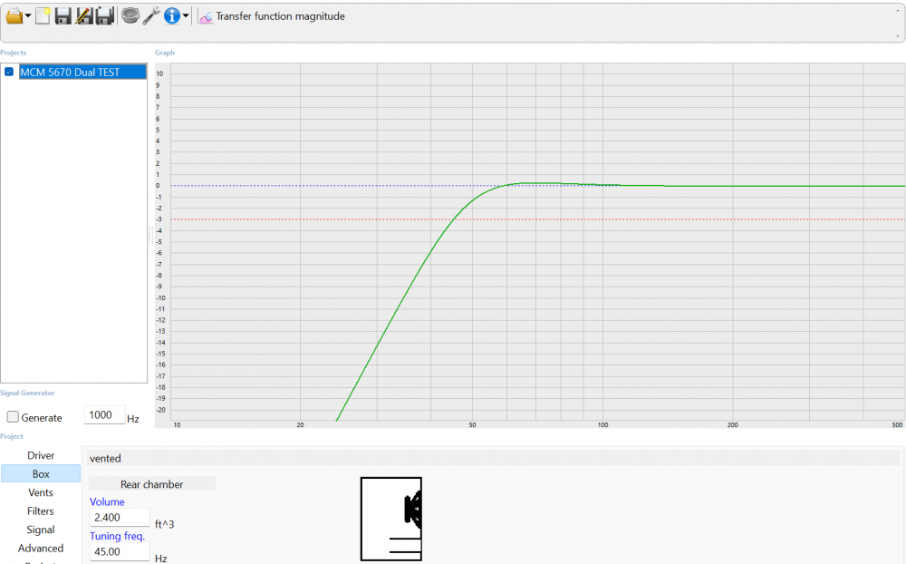Uncheck the MCM 5670 Dual TEST project checkbox

coord(9,73)
